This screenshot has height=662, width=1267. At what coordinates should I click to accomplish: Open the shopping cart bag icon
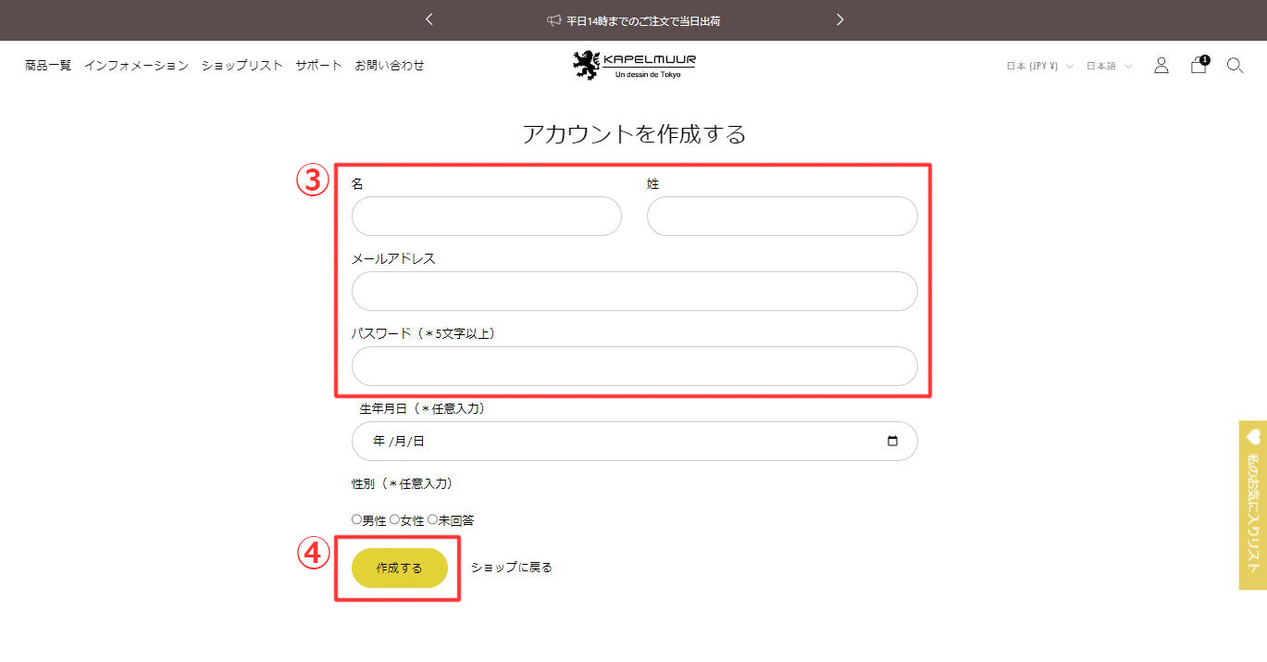tap(1199, 66)
